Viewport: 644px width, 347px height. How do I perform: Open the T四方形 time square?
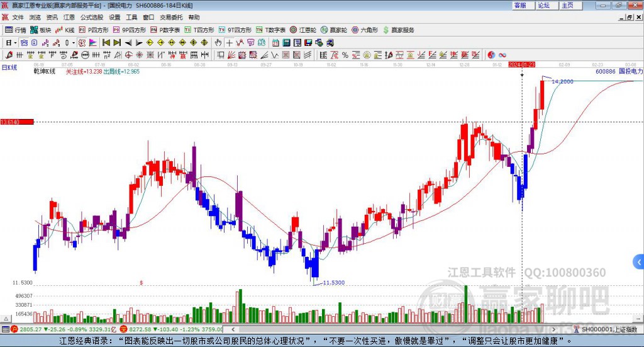pos(199,30)
